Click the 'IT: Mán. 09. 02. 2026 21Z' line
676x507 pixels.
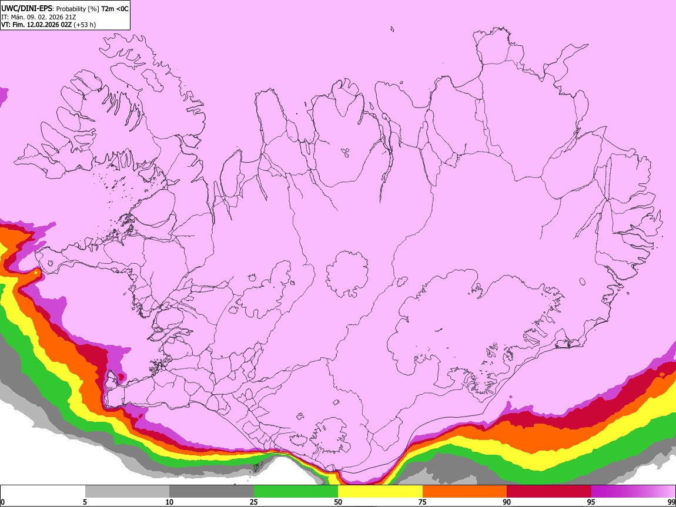click(x=38, y=17)
